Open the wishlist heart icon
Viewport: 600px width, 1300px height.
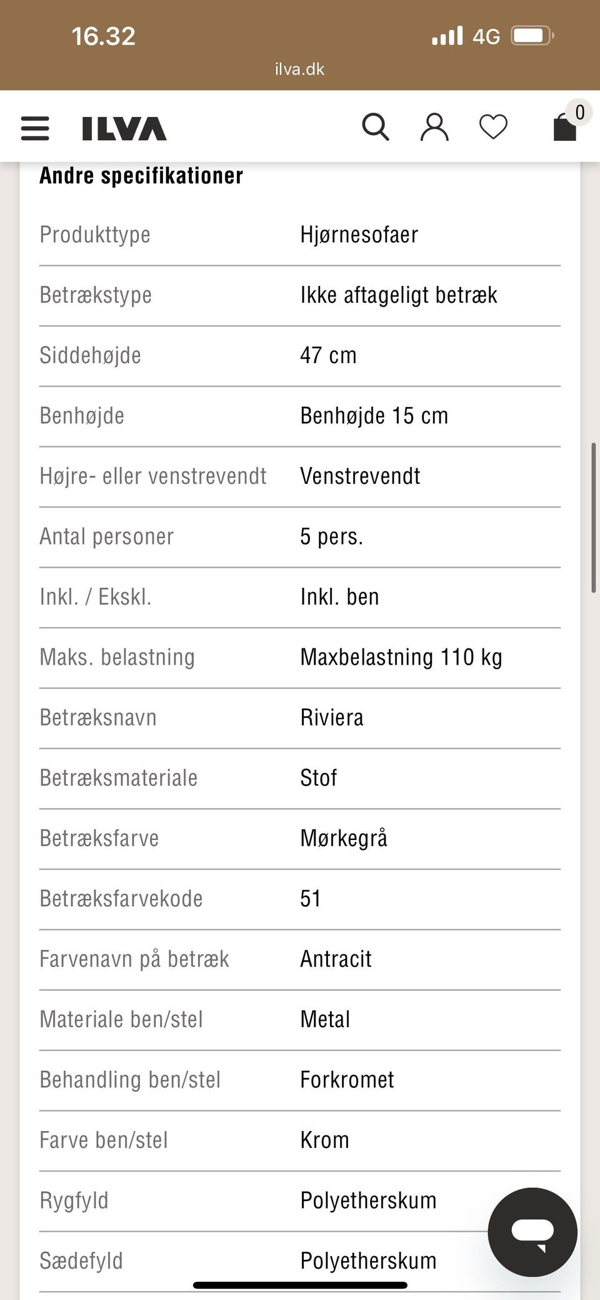493,127
